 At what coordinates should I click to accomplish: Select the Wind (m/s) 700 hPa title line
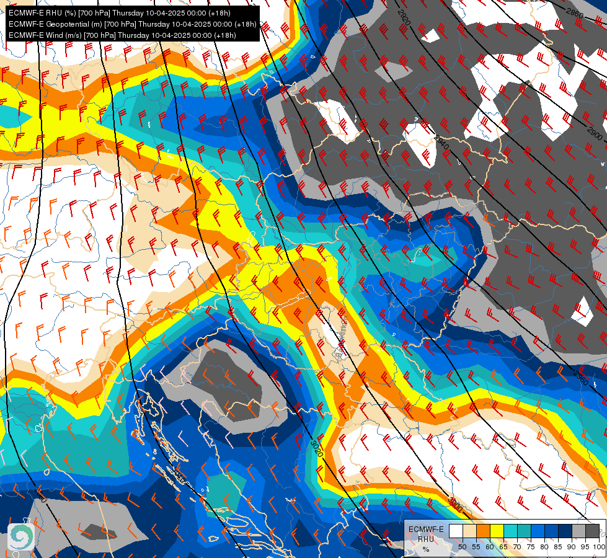122,35
